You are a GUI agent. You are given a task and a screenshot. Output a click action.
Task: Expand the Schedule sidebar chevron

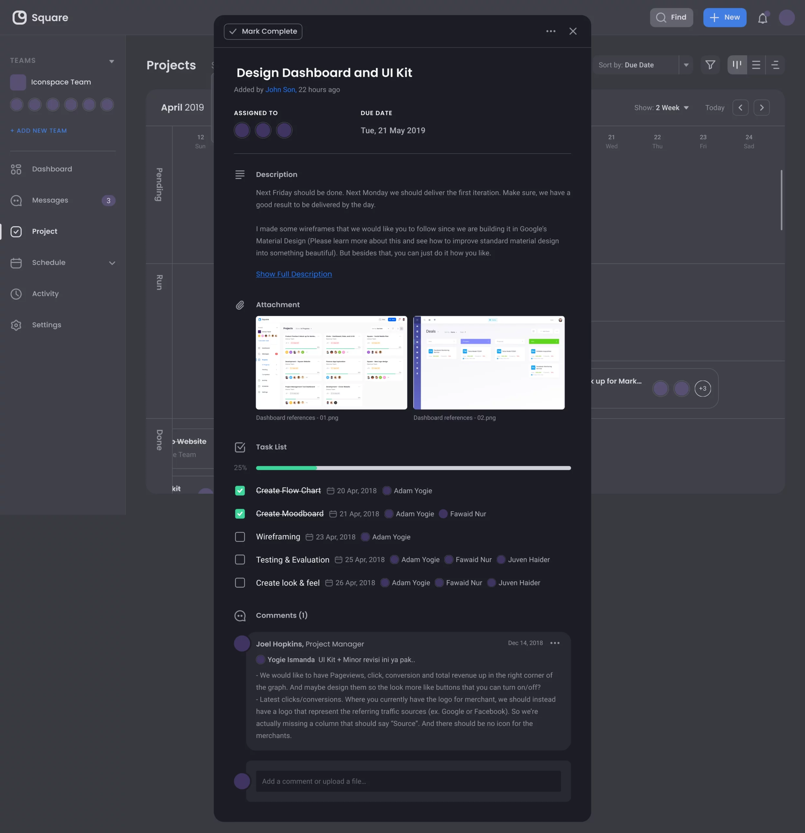click(112, 263)
